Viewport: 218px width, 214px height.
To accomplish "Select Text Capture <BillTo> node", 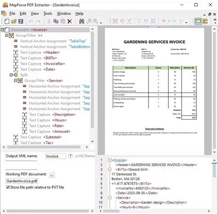I will click(x=35, y=58).
